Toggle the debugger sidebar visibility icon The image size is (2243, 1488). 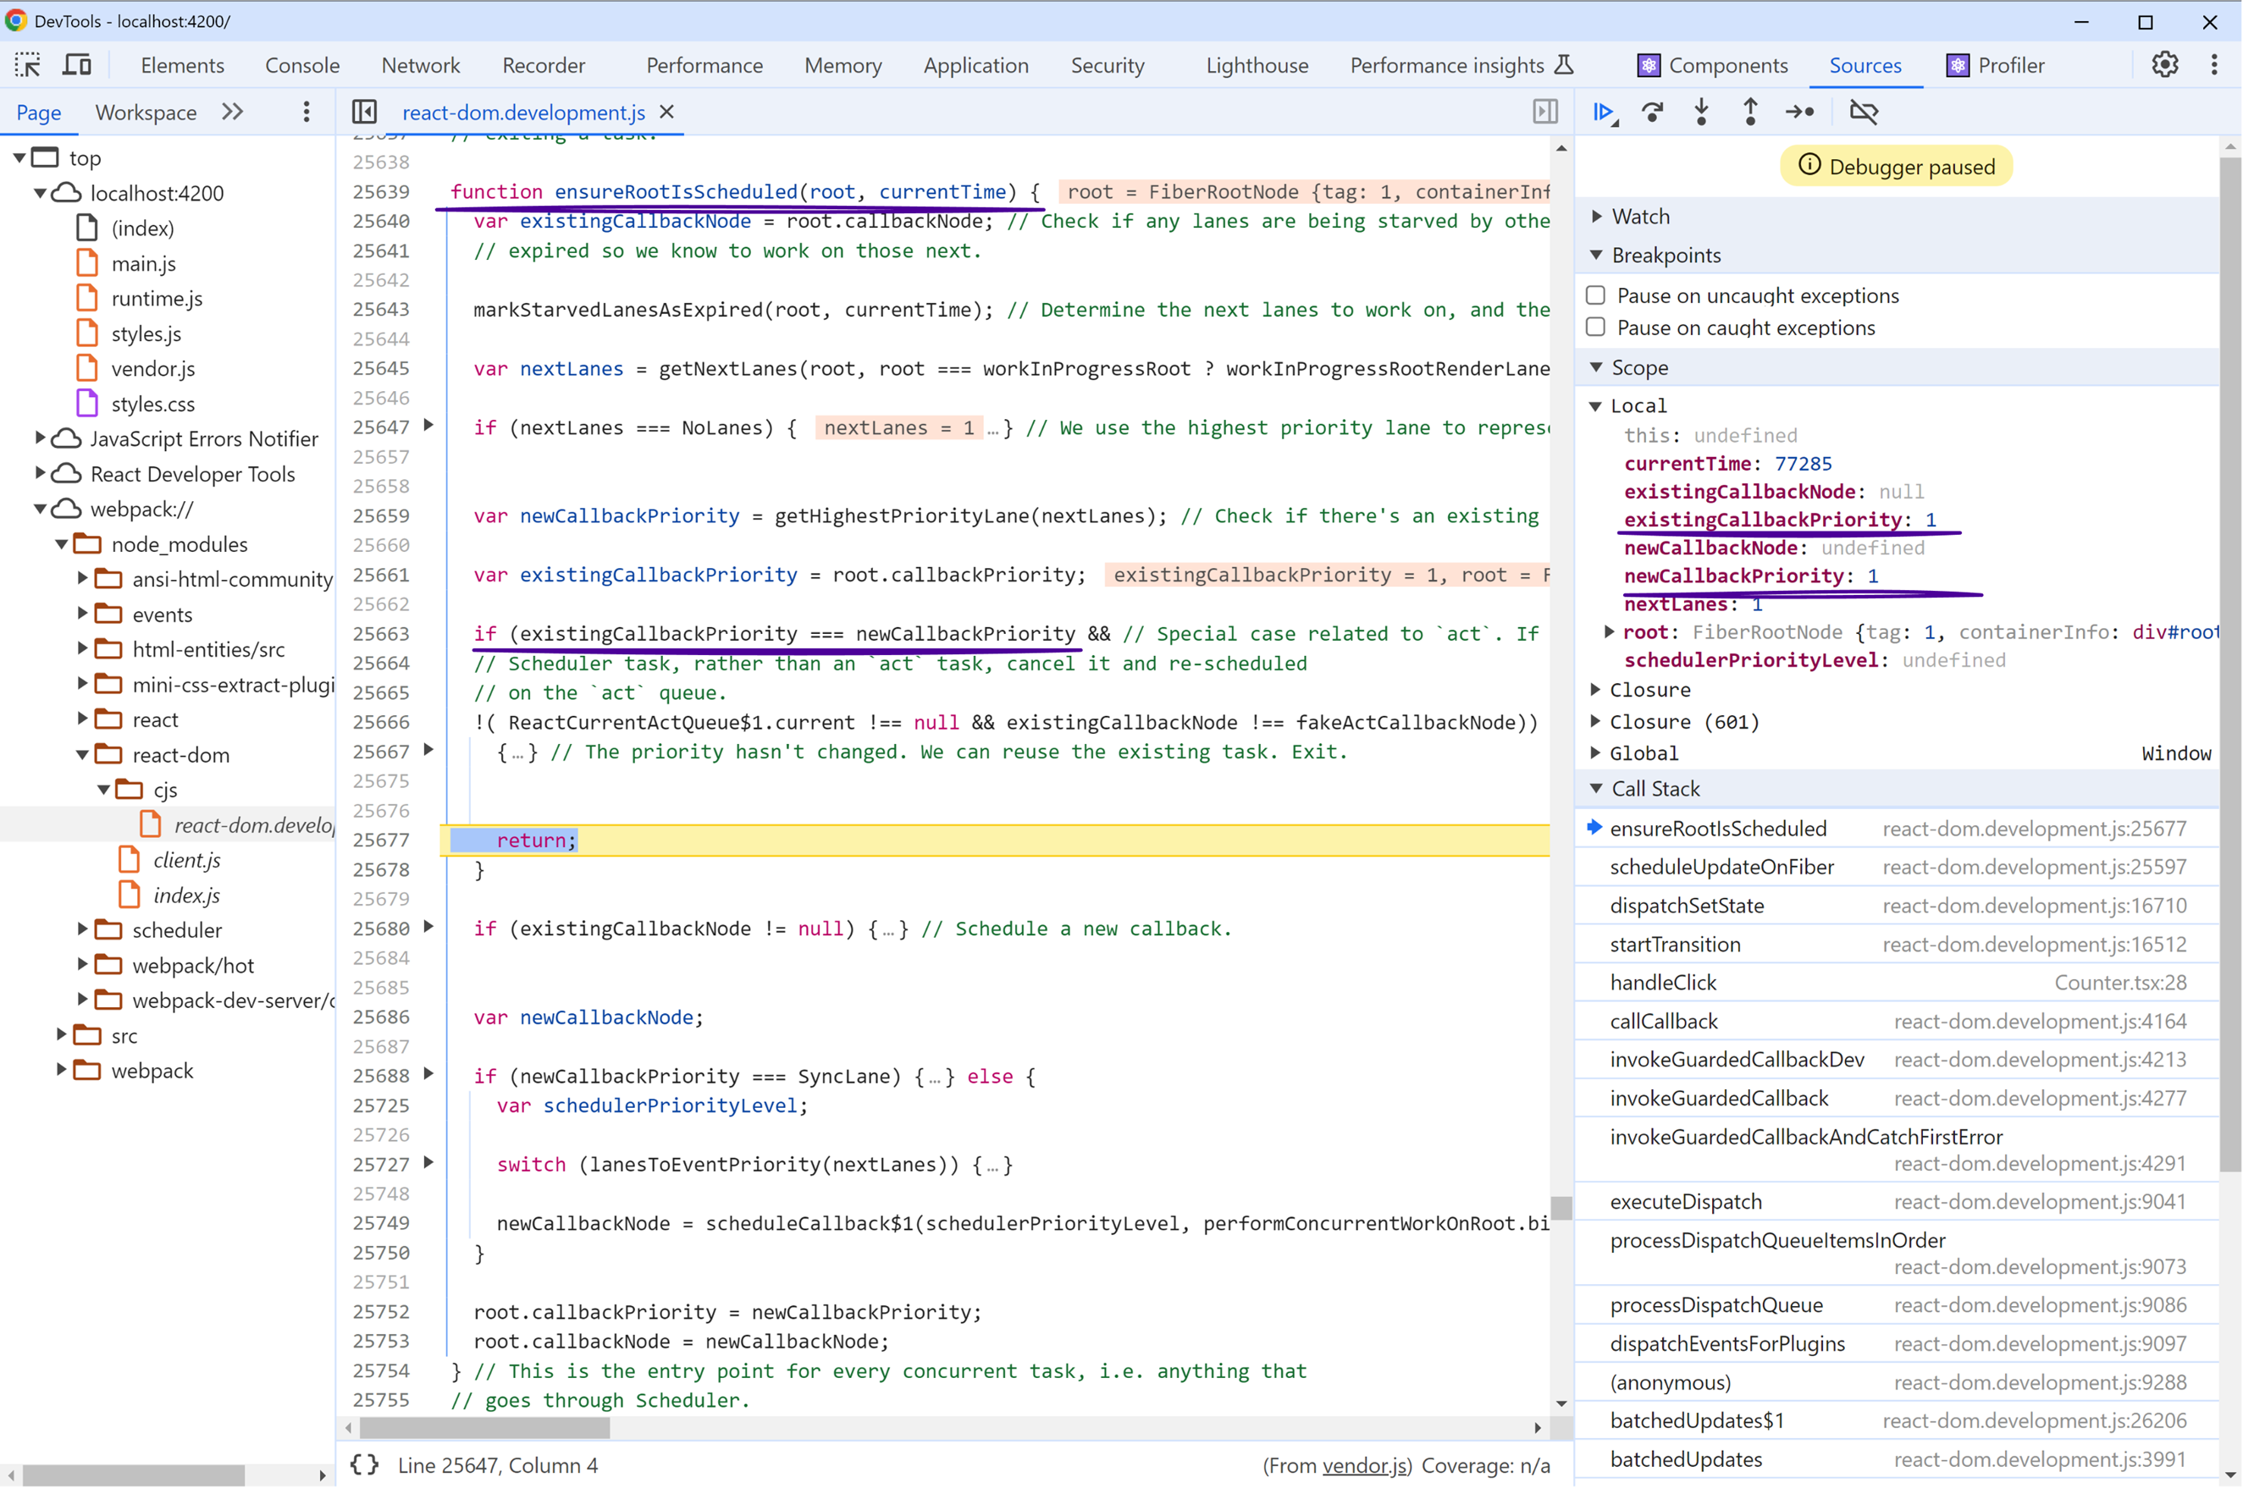(1545, 112)
